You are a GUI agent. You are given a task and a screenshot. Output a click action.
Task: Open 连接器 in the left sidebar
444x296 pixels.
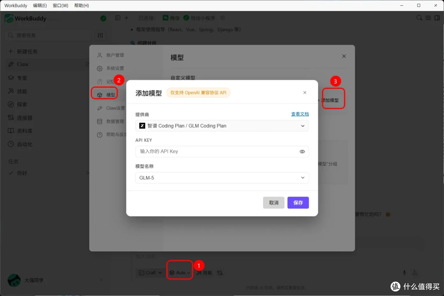click(x=20, y=118)
